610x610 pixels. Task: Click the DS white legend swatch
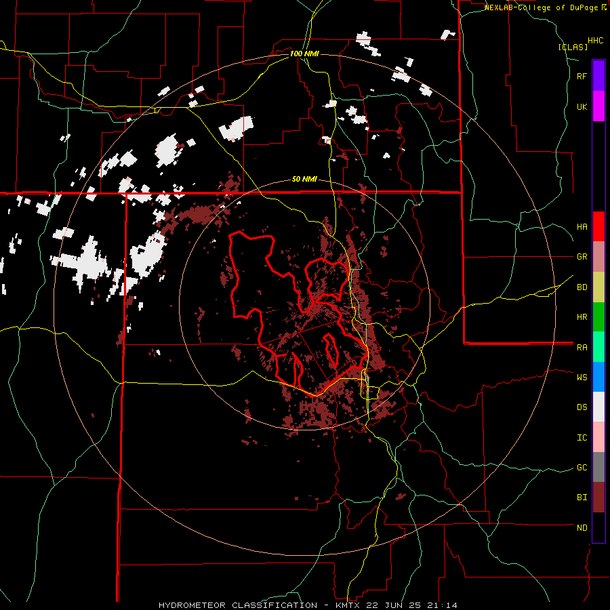[x=598, y=407]
